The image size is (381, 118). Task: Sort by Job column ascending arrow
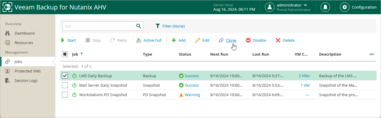click(x=82, y=54)
